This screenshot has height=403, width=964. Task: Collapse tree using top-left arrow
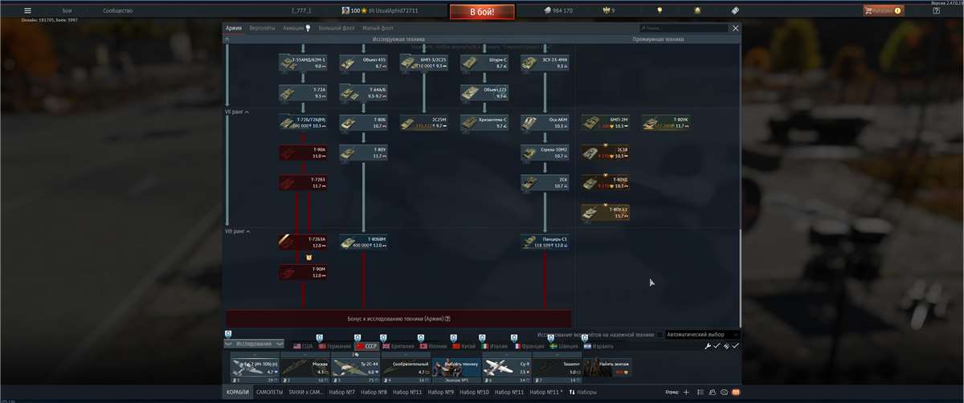tap(227, 39)
